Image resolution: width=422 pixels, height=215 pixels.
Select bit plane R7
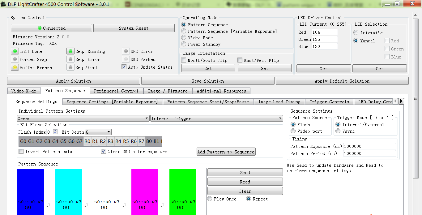141,141
